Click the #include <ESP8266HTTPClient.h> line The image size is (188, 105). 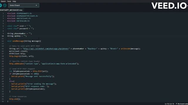pos(22,16)
